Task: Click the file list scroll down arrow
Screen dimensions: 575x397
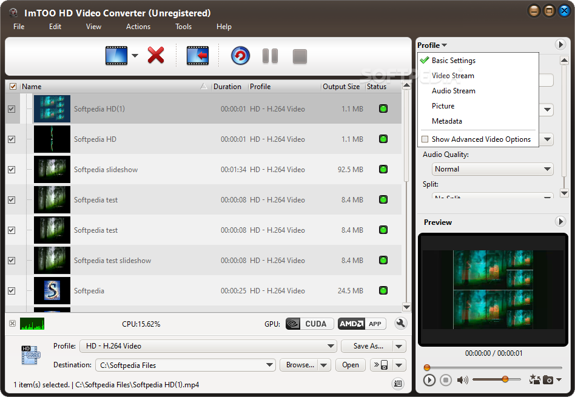Action: (x=406, y=307)
